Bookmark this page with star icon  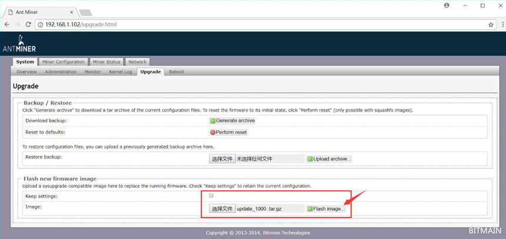click(490, 25)
